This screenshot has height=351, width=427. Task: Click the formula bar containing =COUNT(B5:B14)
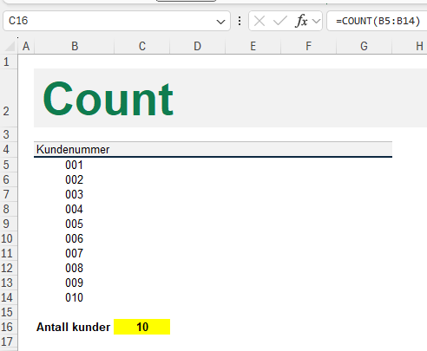tap(377, 21)
